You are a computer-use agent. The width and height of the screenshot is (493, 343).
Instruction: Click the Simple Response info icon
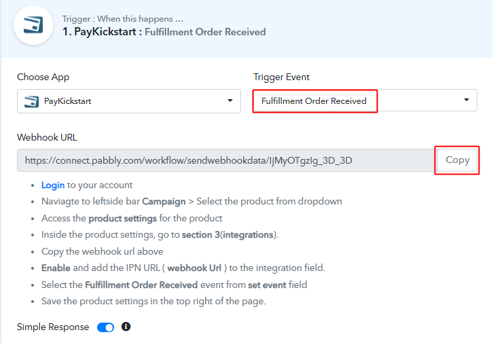126,327
